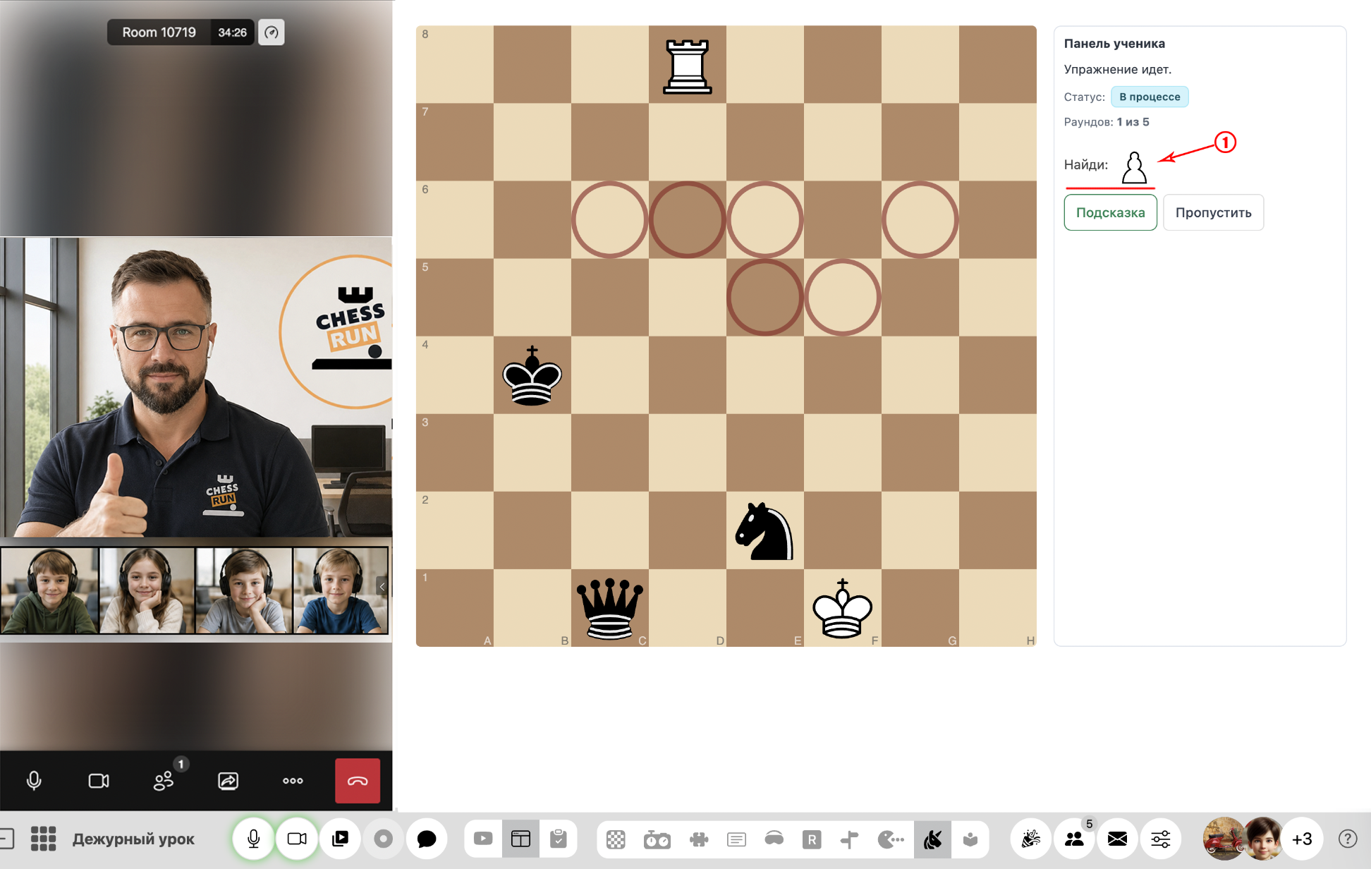Toggle camera in the video call panel
Image resolution: width=1371 pixels, height=869 pixels.
pos(99,781)
